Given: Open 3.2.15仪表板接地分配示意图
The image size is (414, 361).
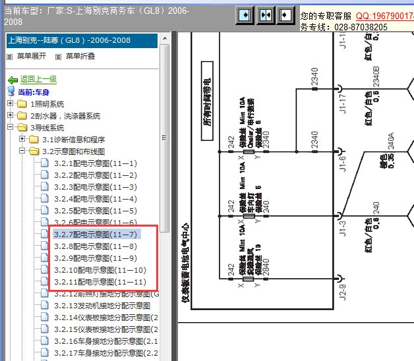Looking at the screenshot, I should (106, 329).
